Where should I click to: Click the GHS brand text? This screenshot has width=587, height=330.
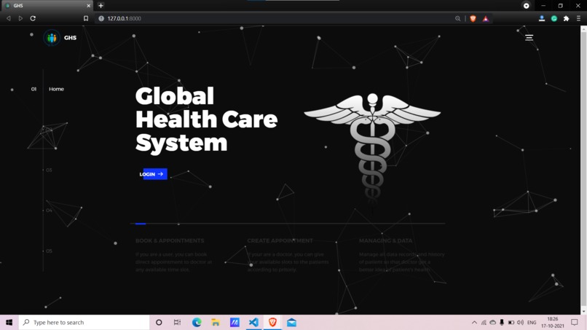[x=70, y=38]
